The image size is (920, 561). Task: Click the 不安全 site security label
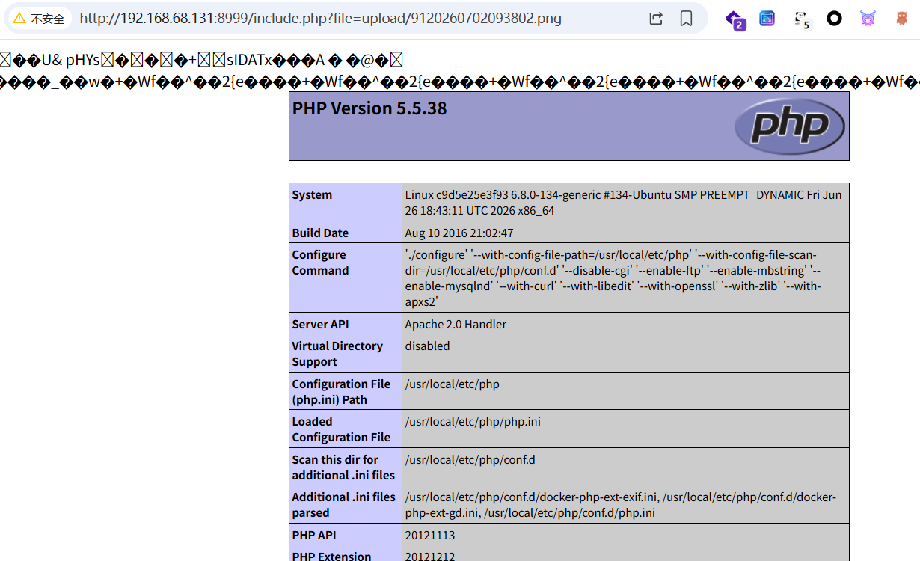coord(48,19)
